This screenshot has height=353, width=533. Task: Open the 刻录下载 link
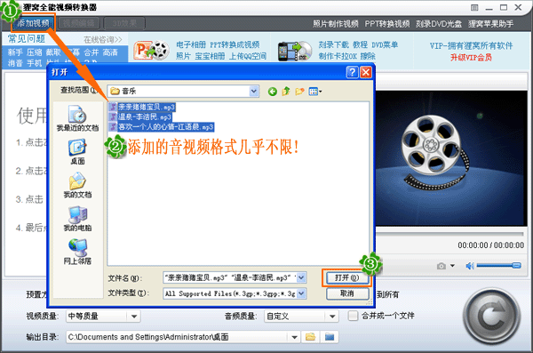(333, 44)
